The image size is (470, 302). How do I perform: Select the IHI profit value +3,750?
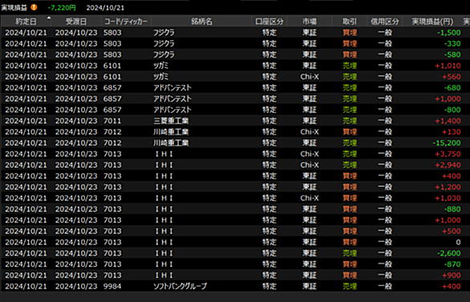pos(448,154)
